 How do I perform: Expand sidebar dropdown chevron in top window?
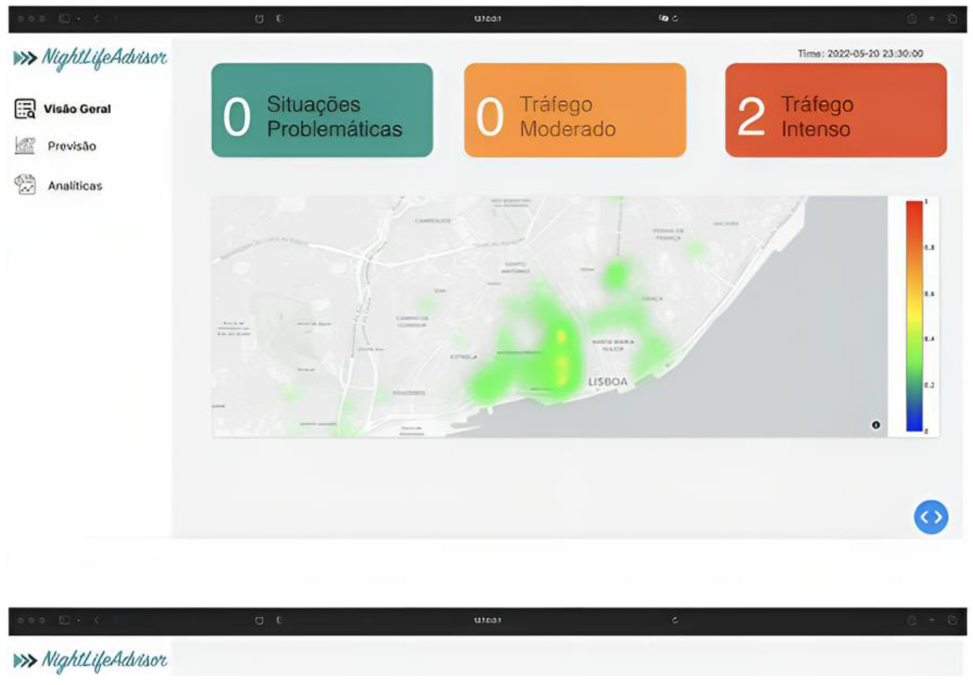pos(79,19)
